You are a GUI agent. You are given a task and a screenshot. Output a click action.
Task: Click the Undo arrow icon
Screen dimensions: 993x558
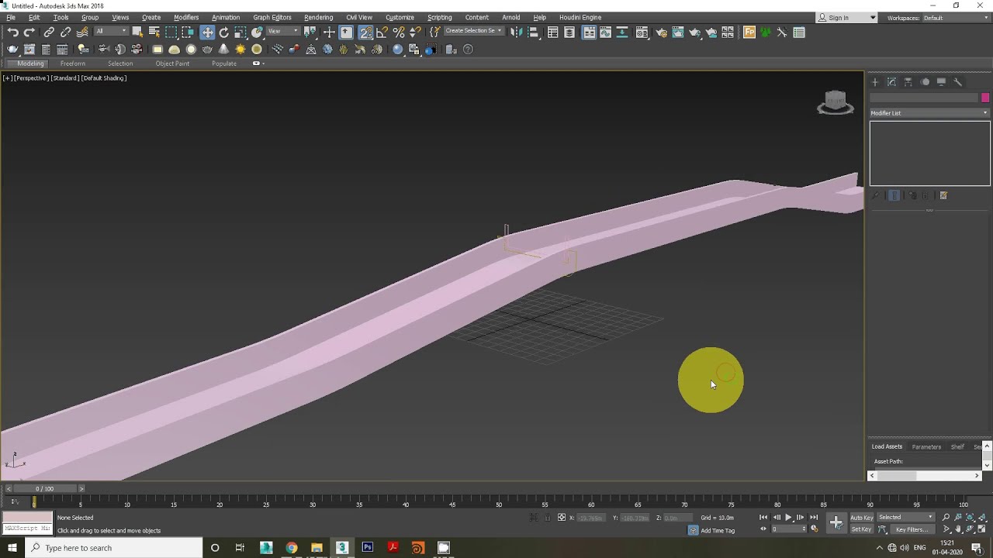pos(13,33)
